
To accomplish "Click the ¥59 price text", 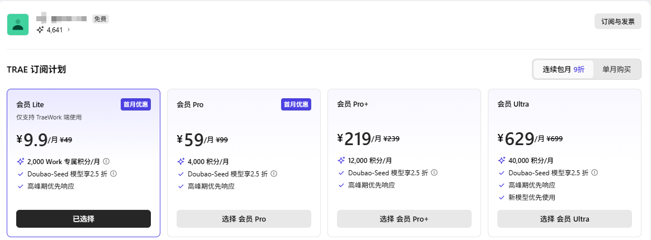I will 190,140.
